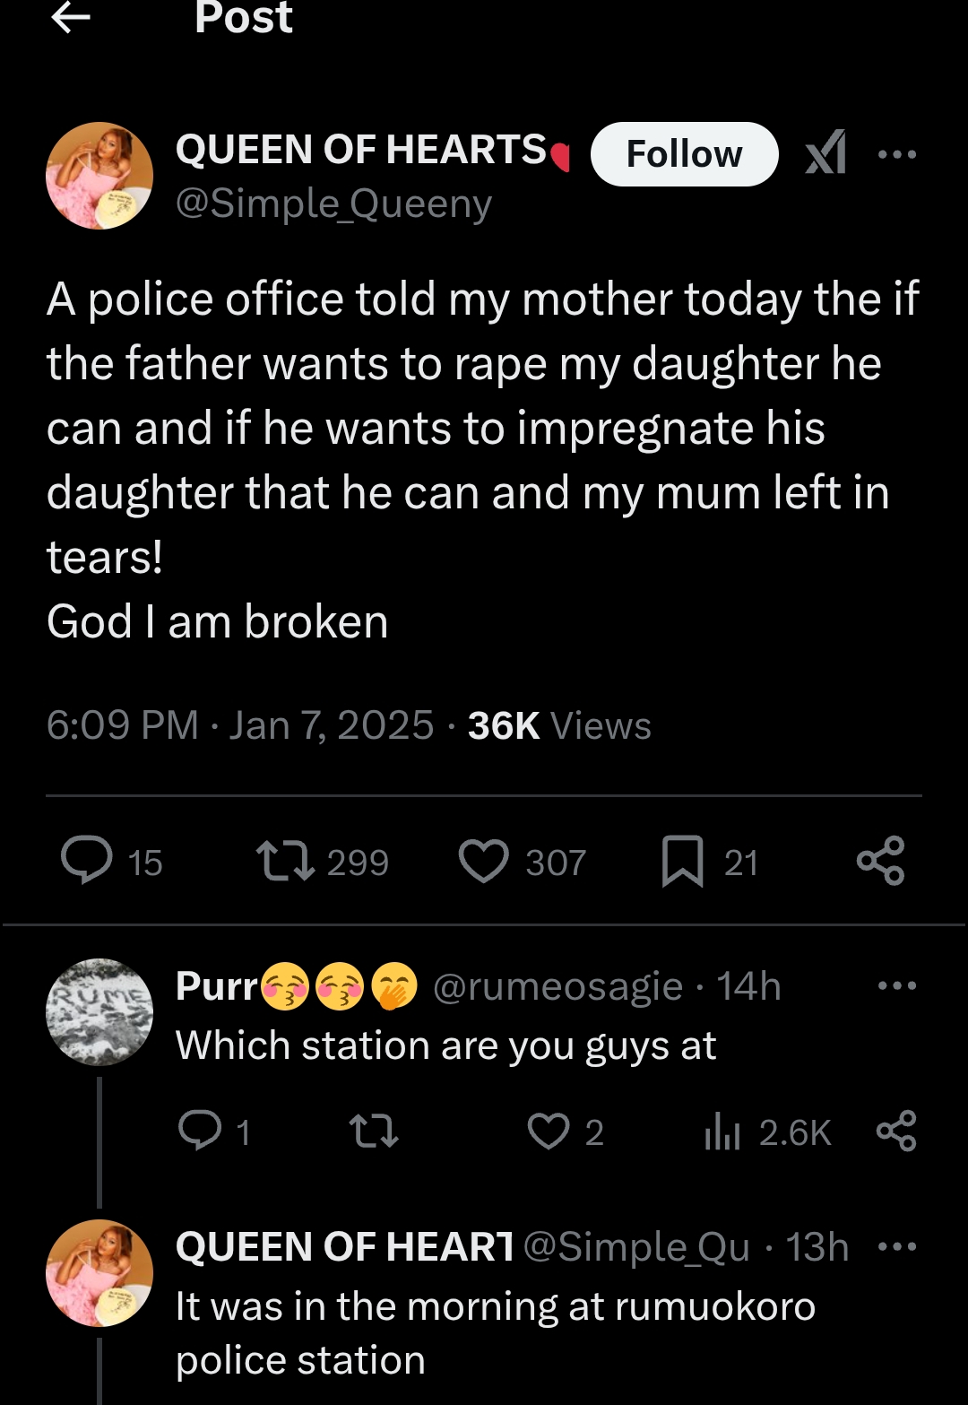968x1405 pixels.
Task: Open @Simple_Queeny handle link
Action: tap(333, 204)
